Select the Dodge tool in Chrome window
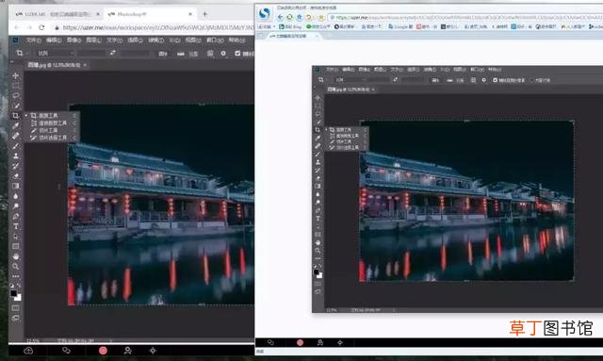 pyautogui.click(x=16, y=205)
